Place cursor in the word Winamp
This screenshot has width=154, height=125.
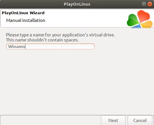[17, 47]
